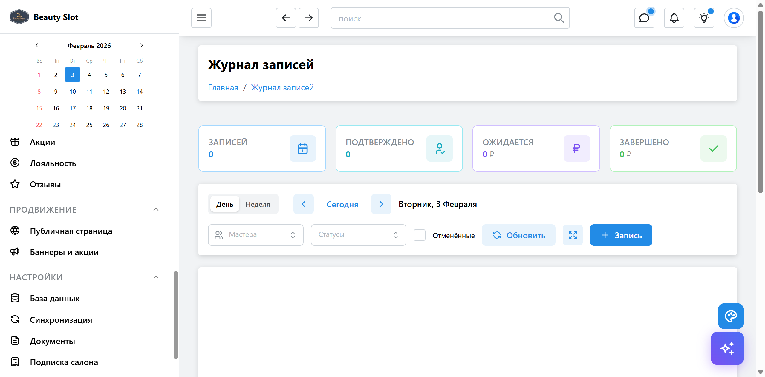Click the + Запись button
Screen dimensions: 765x377
point(621,235)
